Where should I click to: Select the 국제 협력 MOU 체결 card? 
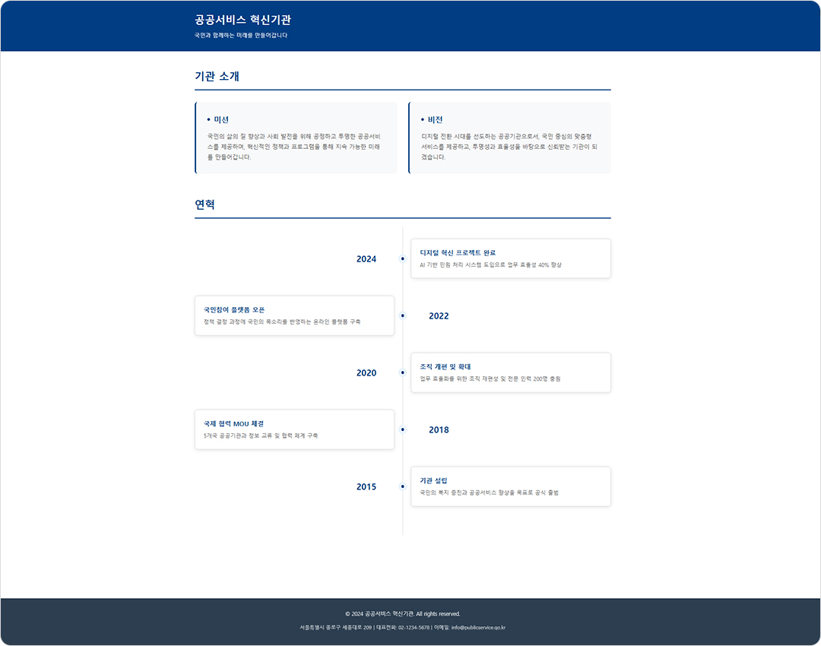294,429
